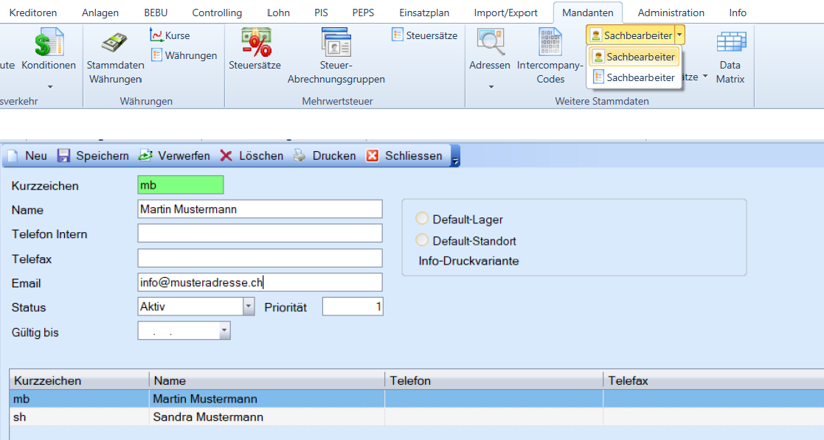
Task: Expand Konditionen dropdown arrow
Action: 50,87
